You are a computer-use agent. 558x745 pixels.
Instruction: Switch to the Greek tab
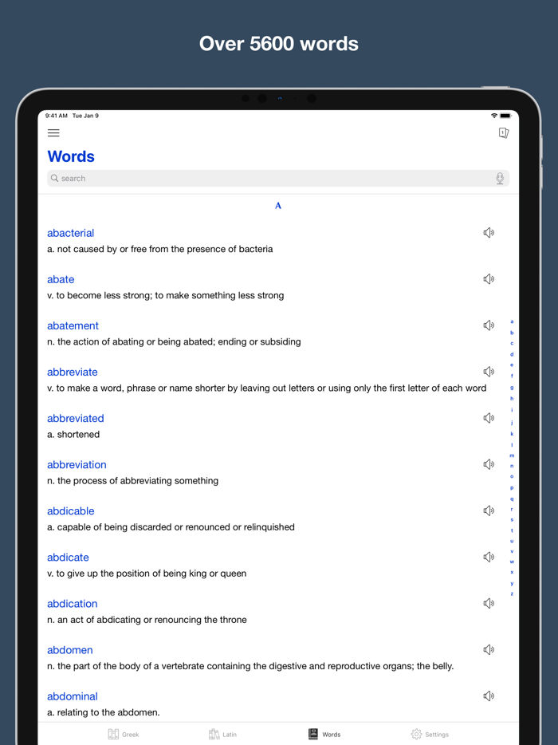[x=123, y=734]
